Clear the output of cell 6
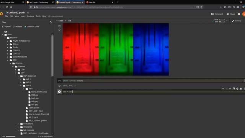 point(59,30)
